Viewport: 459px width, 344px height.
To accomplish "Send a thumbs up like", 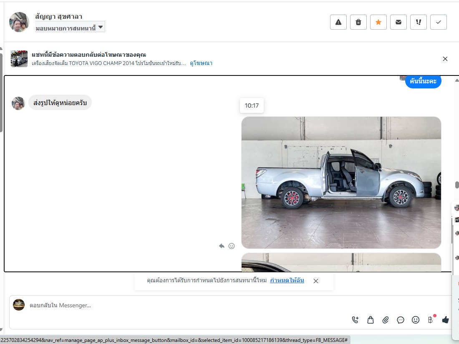I will click(x=445, y=320).
